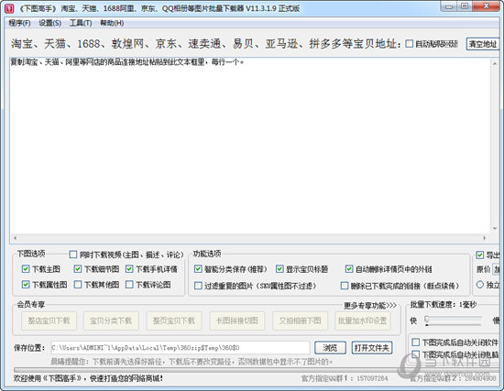Click the 官方指定QQ群1 number text
Screen dimensions: 504x391
[x=372, y=378]
